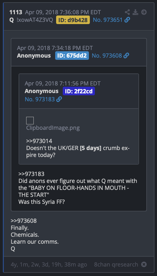
Task: Follow the >>973608 reply reference
Action: tap(24, 221)
